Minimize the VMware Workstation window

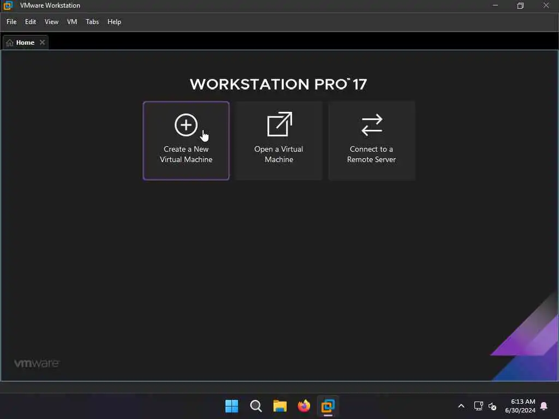(x=495, y=5)
